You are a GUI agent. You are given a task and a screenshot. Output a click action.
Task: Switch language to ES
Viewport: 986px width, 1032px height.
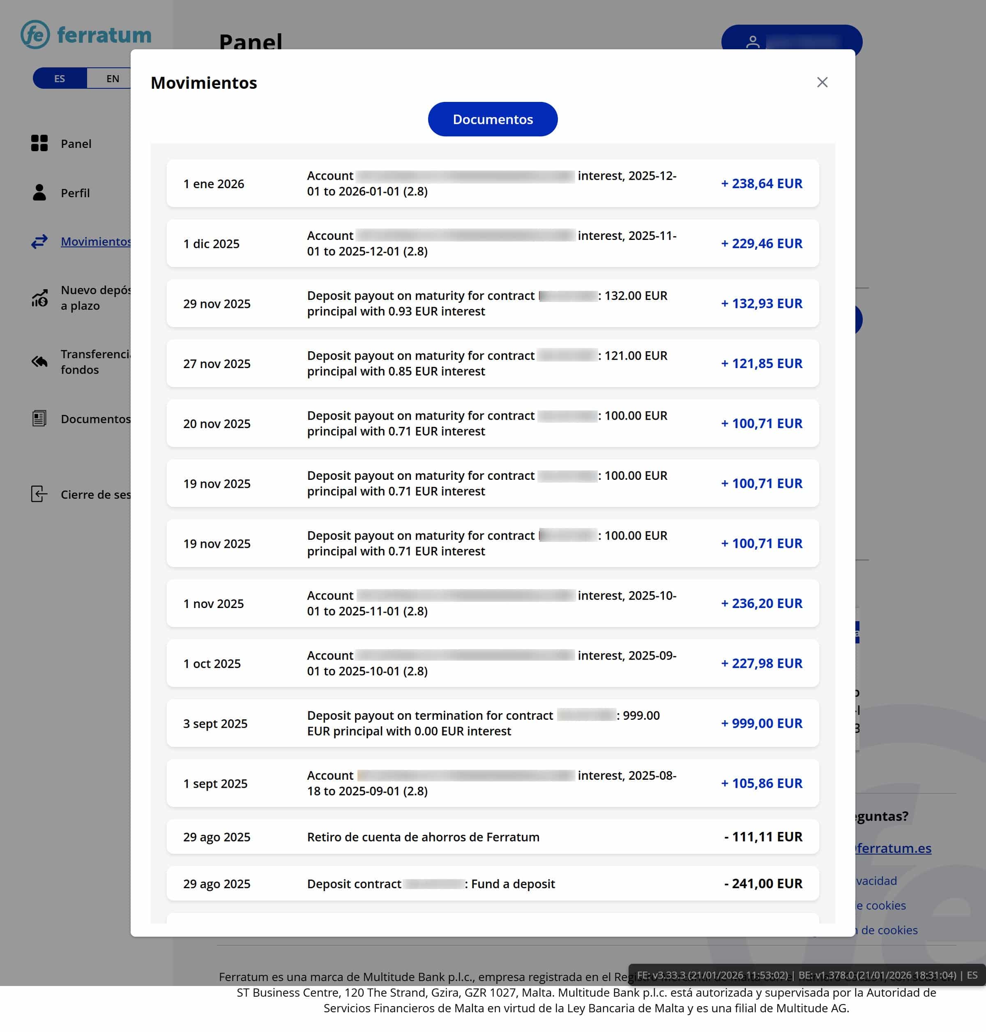60,78
